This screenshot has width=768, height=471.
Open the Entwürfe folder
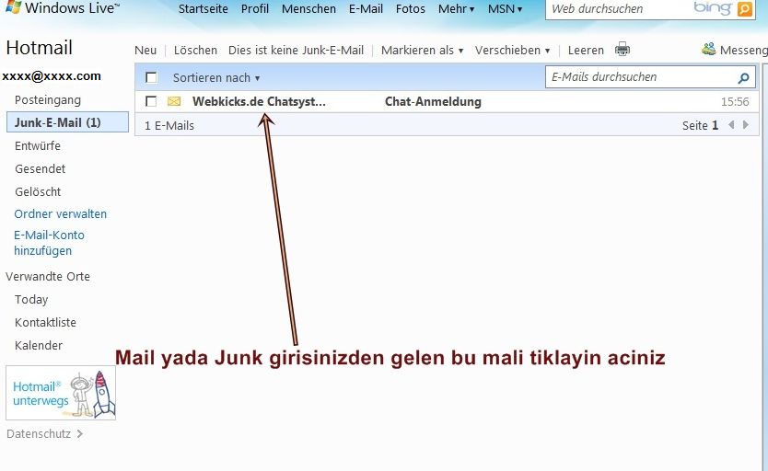tap(38, 145)
